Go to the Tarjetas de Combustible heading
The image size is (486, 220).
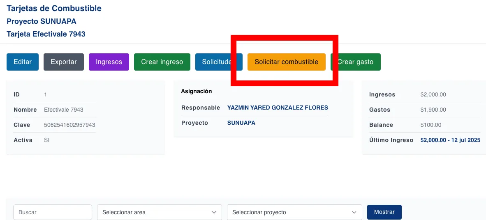[54, 8]
